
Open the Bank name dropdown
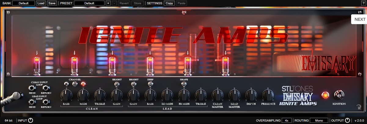[24, 3]
